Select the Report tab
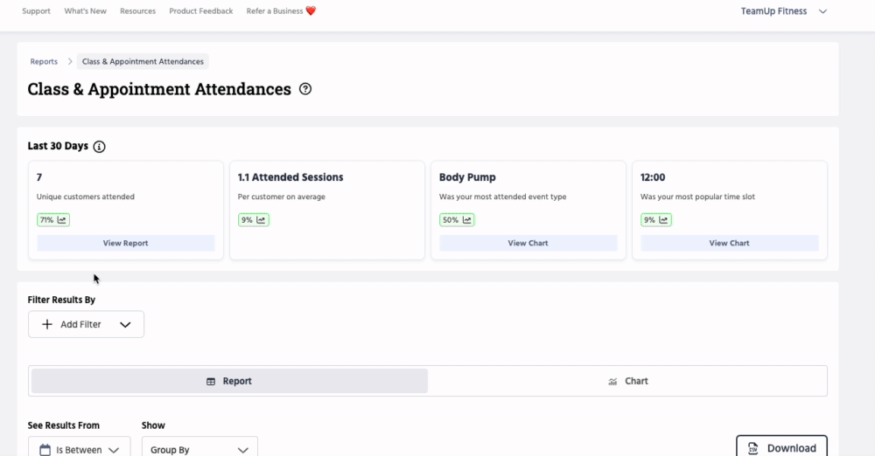This screenshot has width=875, height=456. pos(229,381)
